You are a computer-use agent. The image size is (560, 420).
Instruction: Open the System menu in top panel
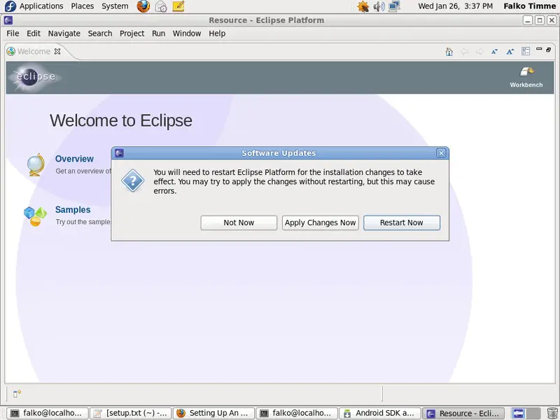(x=115, y=6)
